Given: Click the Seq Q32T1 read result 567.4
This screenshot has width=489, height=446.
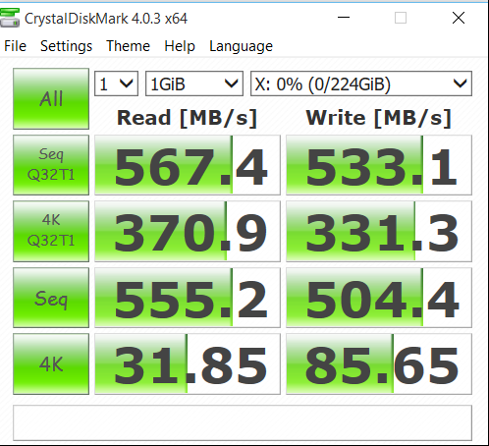Looking at the screenshot, I should tap(188, 165).
